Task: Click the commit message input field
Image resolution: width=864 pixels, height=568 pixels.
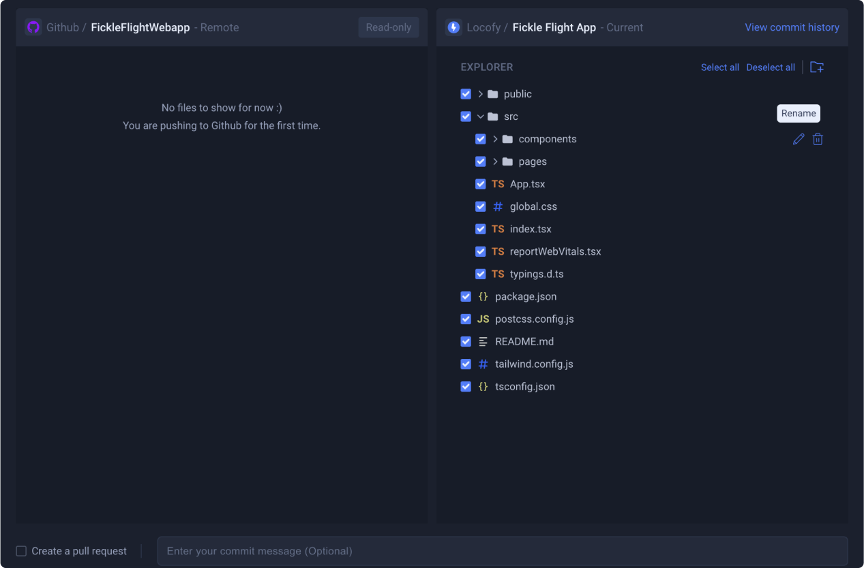Action: tap(503, 551)
